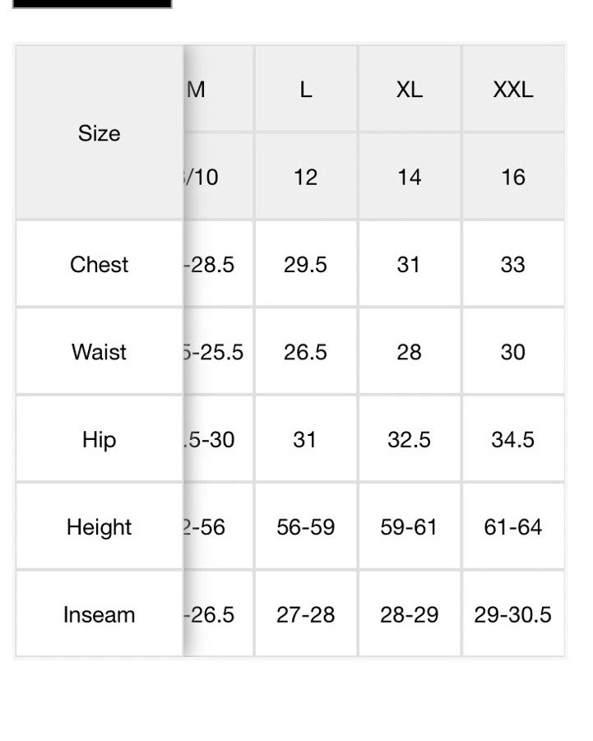The image size is (593, 741).
Task: Click the numeric size 16 cell
Action: [x=513, y=177]
